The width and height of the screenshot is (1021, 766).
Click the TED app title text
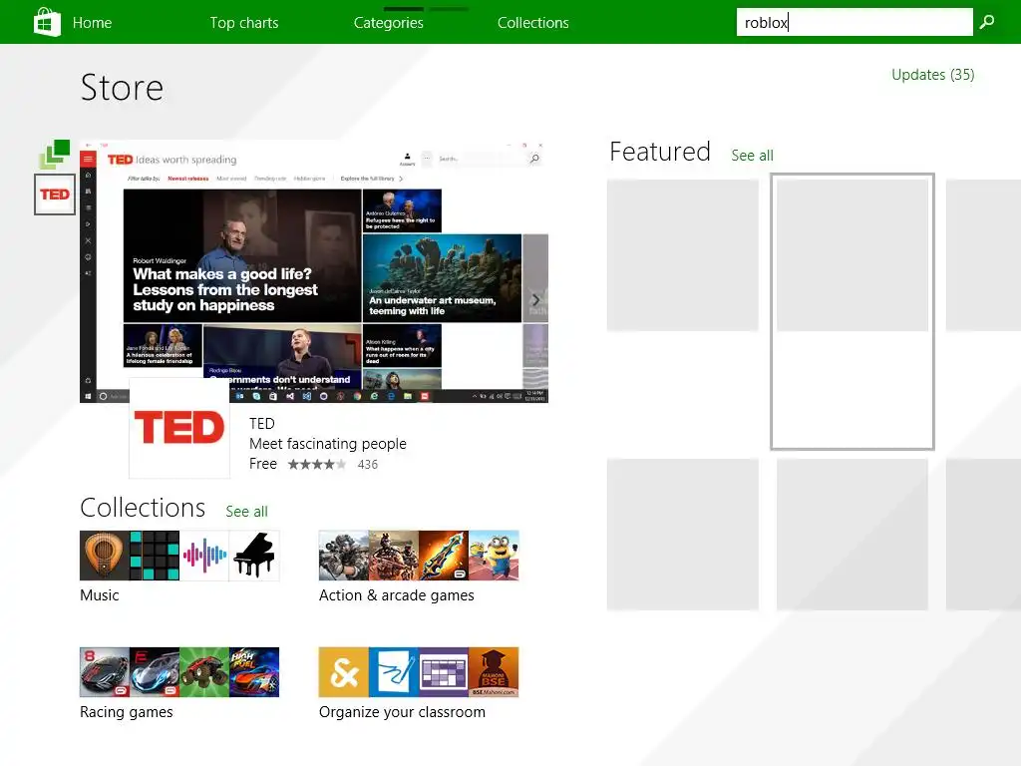(262, 423)
